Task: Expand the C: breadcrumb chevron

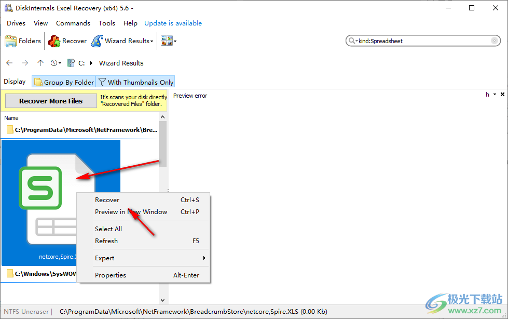Action: coord(91,63)
